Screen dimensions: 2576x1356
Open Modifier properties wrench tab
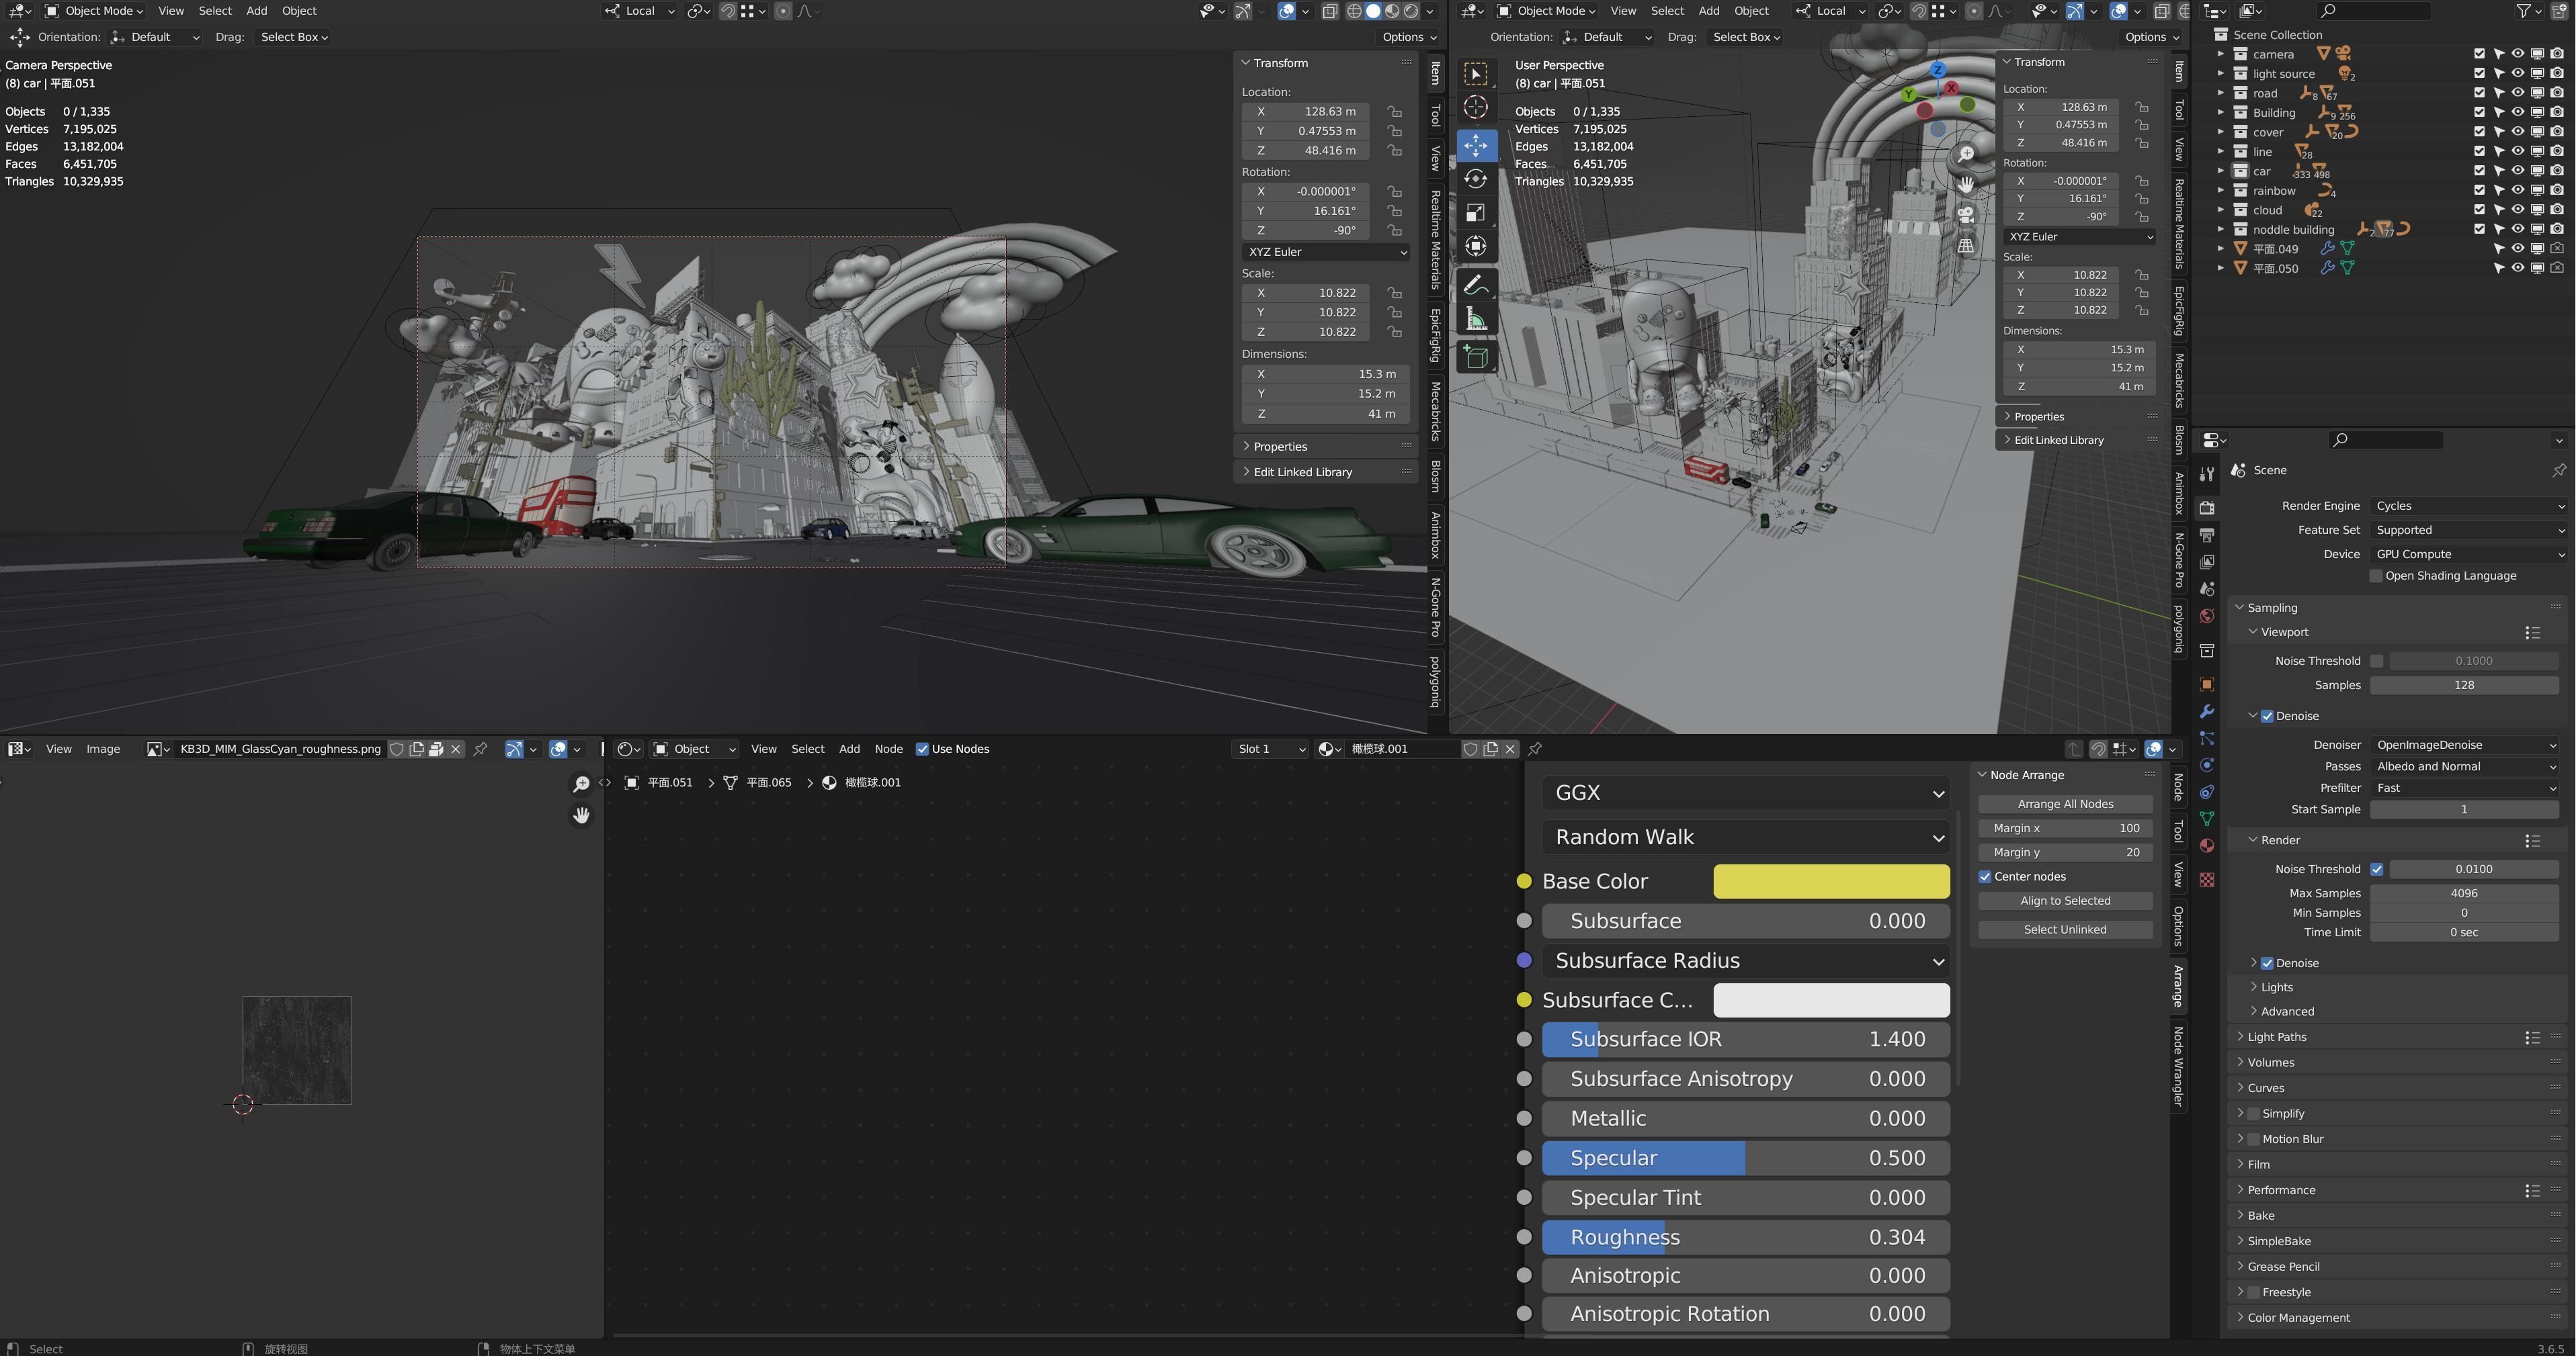click(2207, 711)
